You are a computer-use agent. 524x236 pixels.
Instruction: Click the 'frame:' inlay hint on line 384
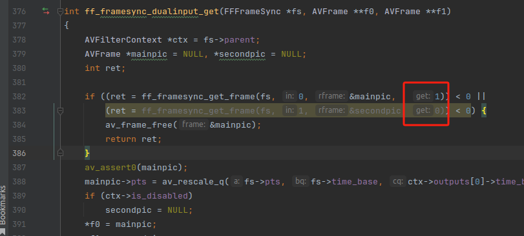pyautogui.click(x=193, y=124)
